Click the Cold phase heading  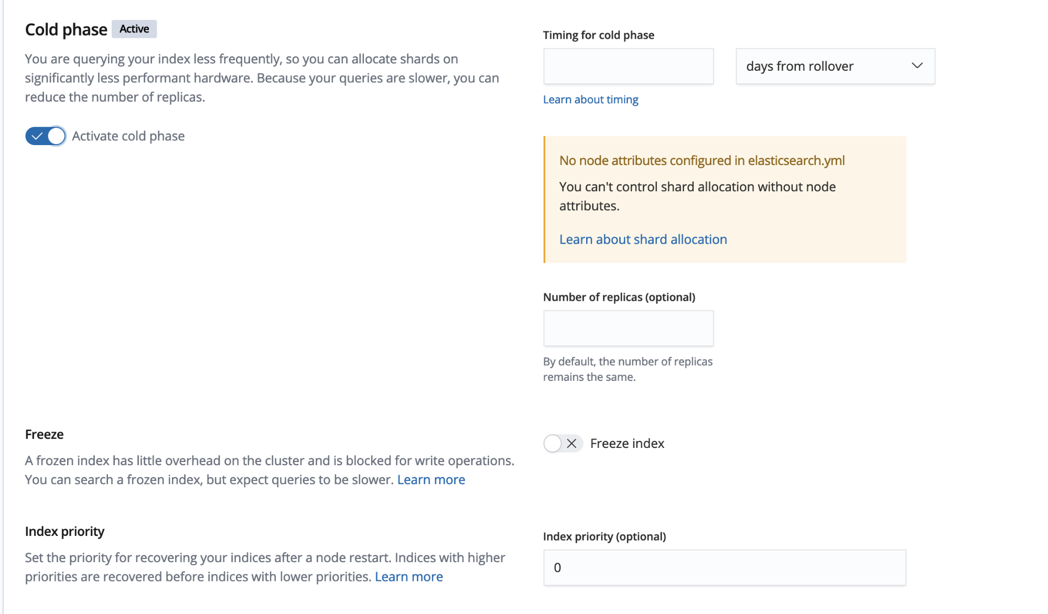pos(66,30)
